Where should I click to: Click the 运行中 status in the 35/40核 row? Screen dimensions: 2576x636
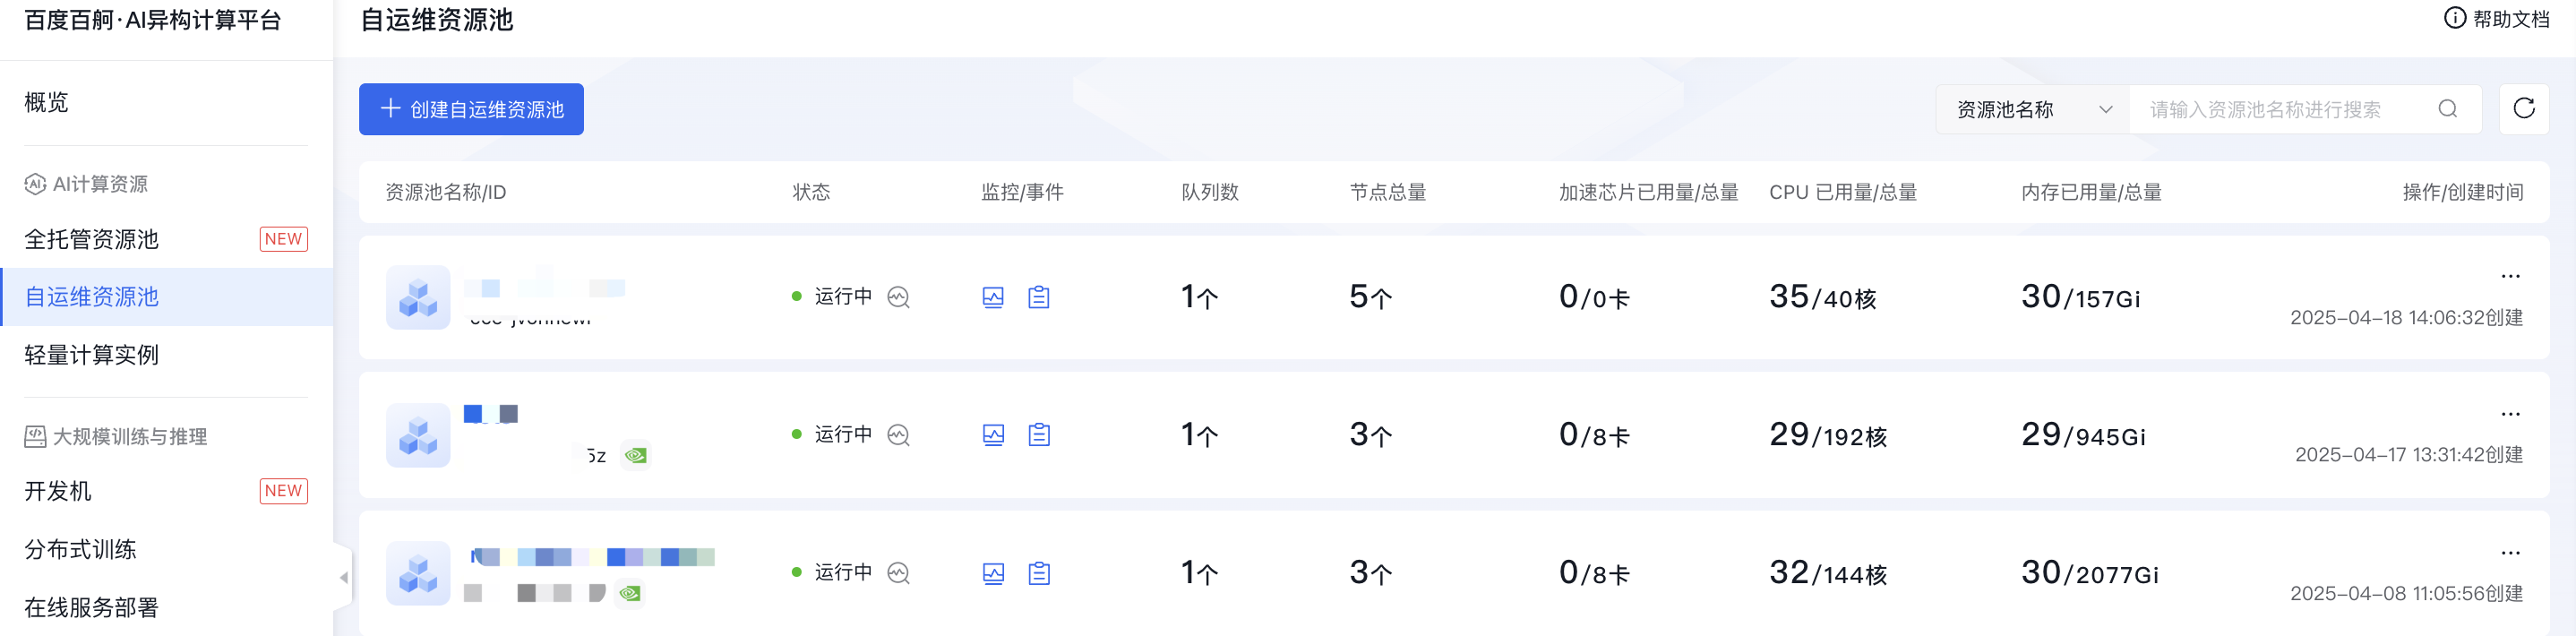coord(843,296)
